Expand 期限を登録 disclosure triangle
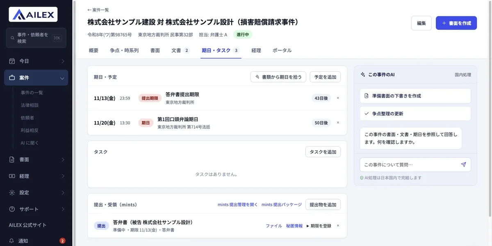Viewport: 492px width, 246px height. 308,226
